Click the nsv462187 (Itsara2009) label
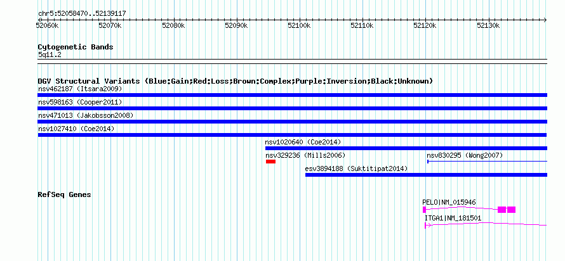This screenshot has height=261, width=565. coord(80,89)
